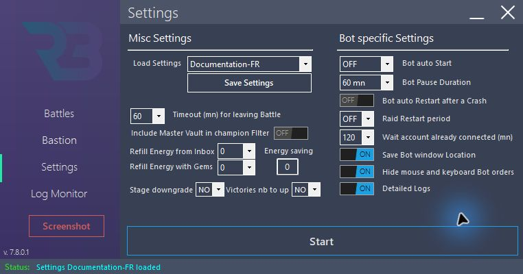Open the Bot Pause Duration dropdown
This screenshot has width=523, height=274.
pyautogui.click(x=367, y=83)
